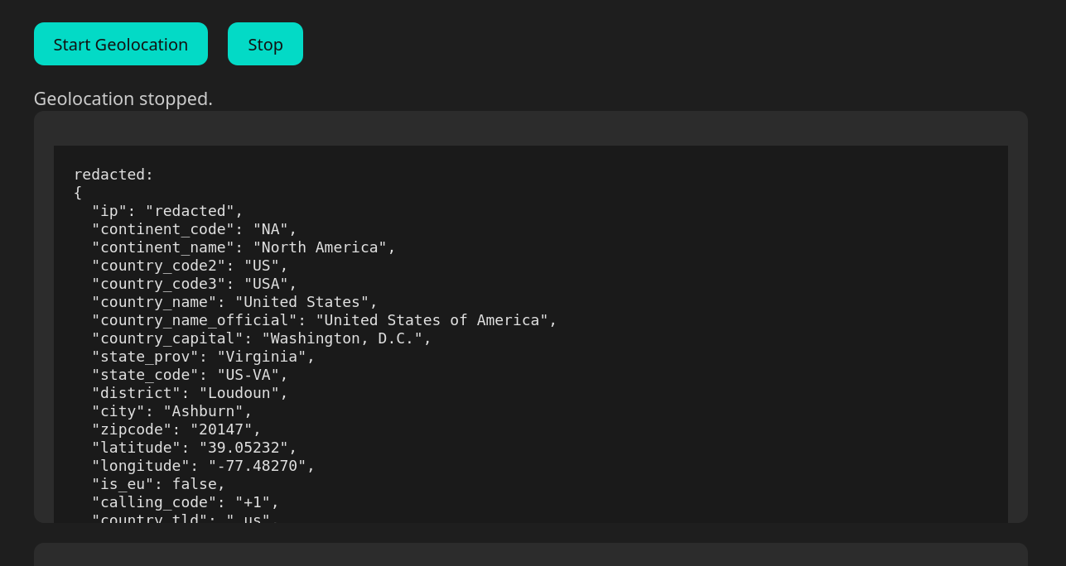
Task: Click the continent_name "North America" line
Action: 244,247
